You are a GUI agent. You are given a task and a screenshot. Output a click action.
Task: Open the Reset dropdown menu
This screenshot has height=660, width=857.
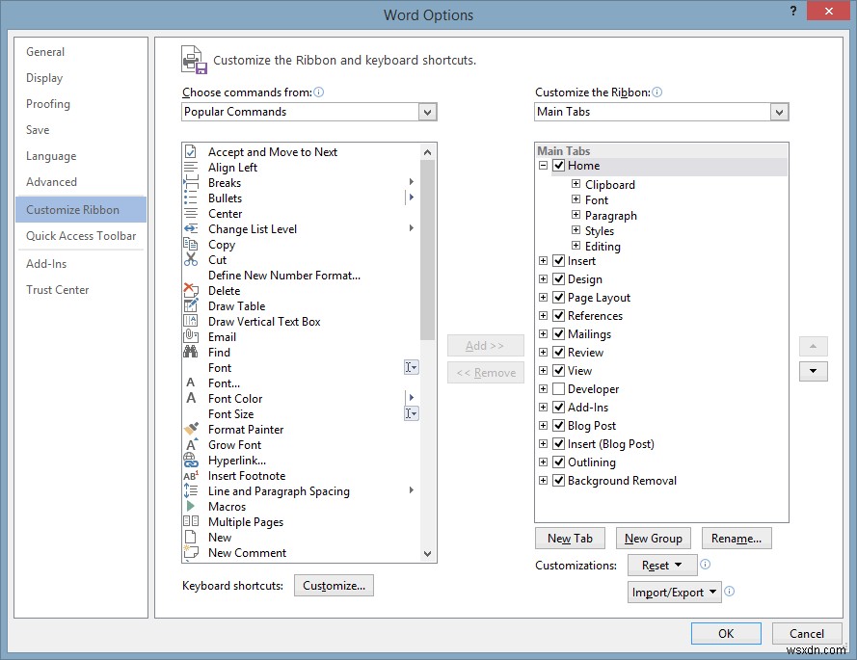[x=661, y=565]
